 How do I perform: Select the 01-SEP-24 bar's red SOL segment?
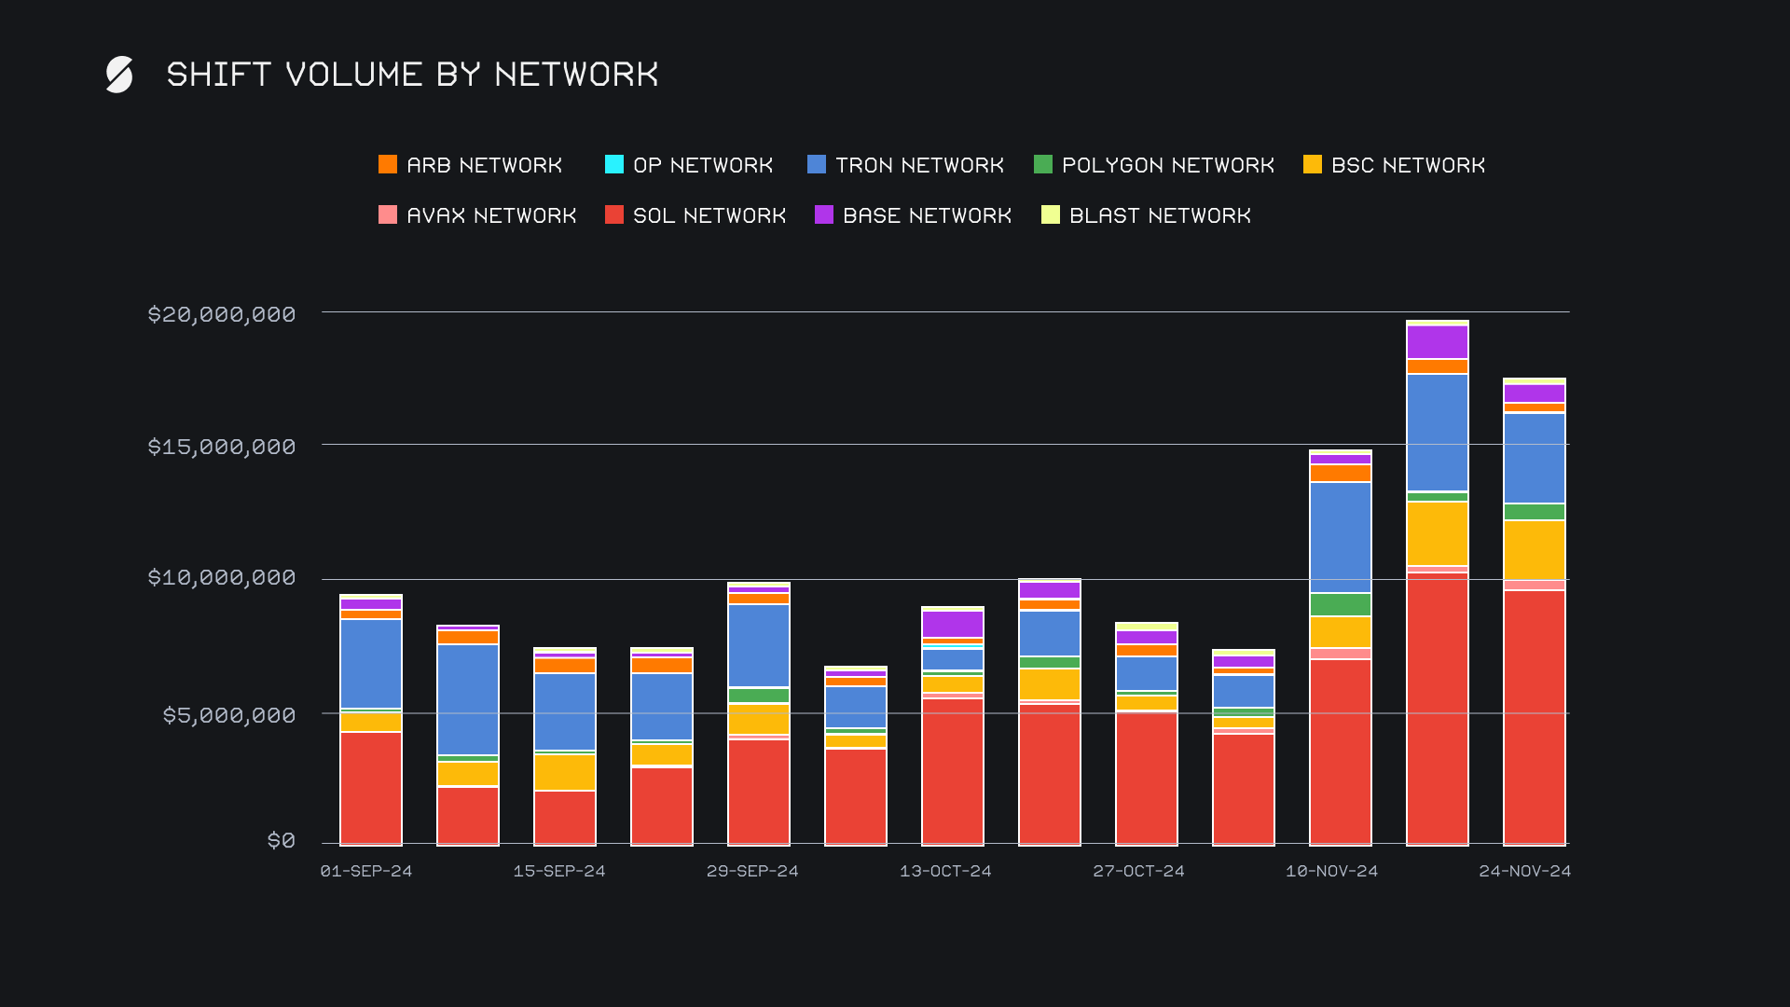(x=371, y=788)
